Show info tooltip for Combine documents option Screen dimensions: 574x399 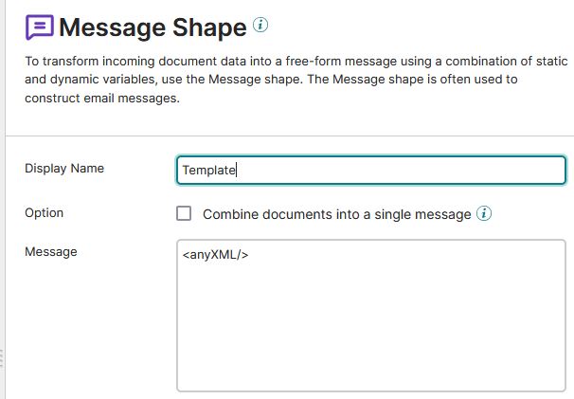tap(484, 213)
